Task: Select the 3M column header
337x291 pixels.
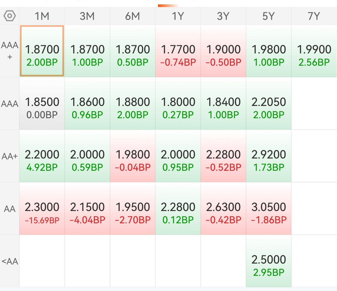Action: click(87, 16)
